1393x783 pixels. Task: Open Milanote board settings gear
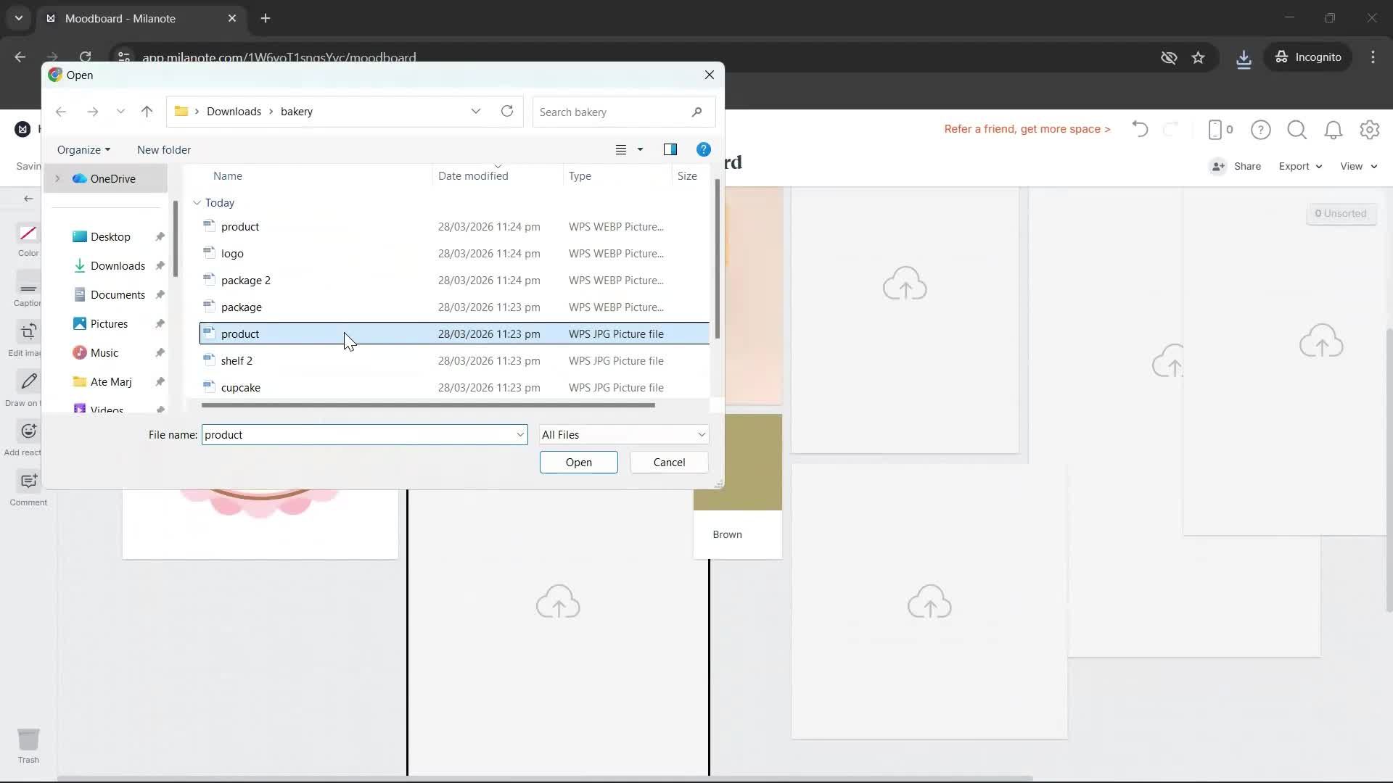pyautogui.click(x=1370, y=130)
